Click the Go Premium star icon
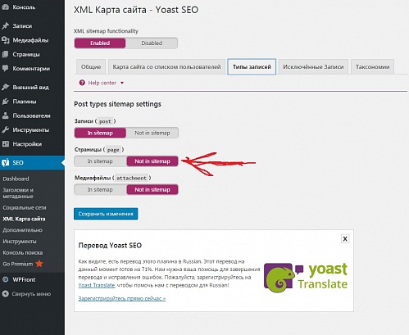 pos(39,264)
